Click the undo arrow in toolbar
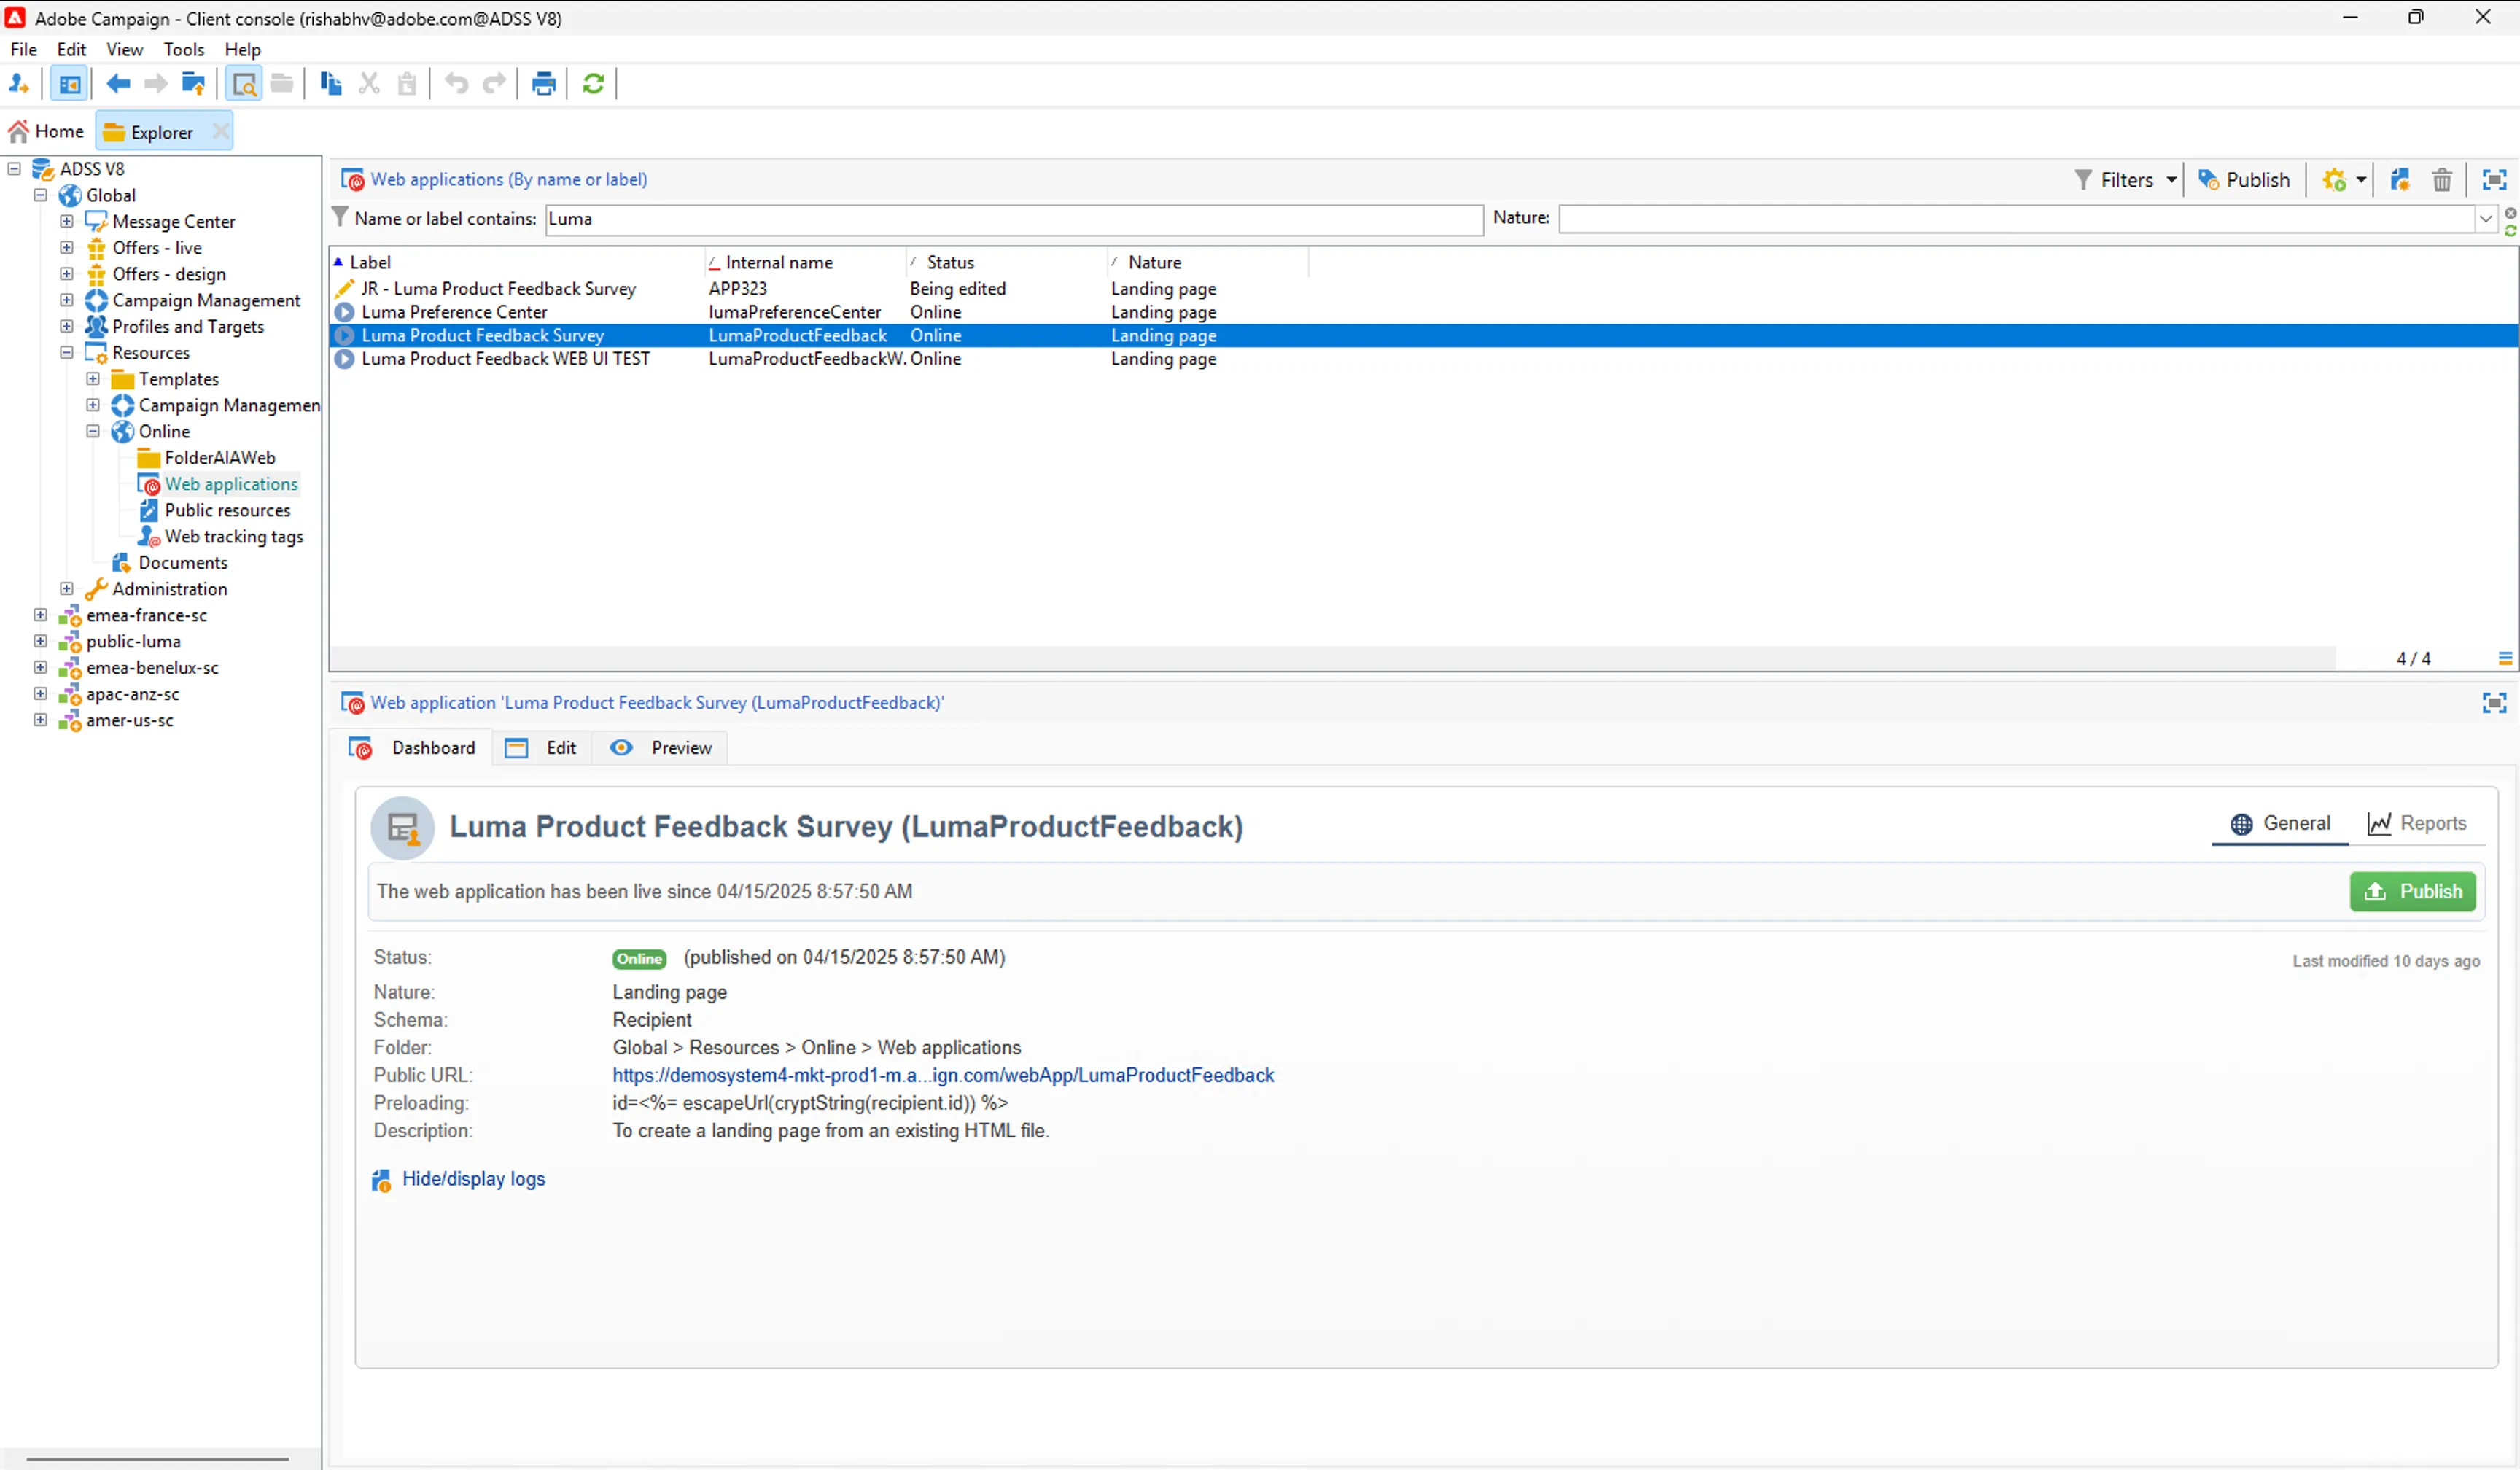This screenshot has height=1470, width=2520. point(456,84)
